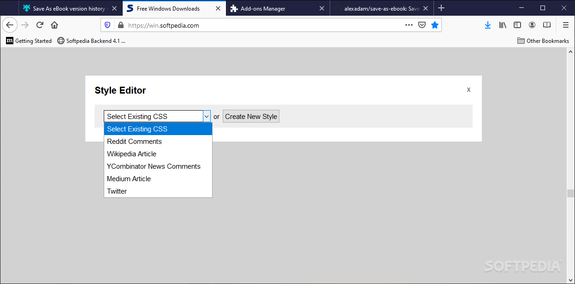Click the Firefox downloads arrow icon
The image size is (575, 284).
(x=488, y=25)
